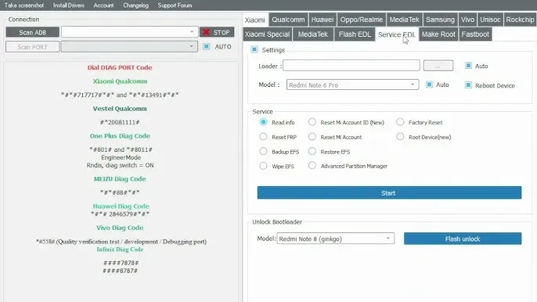
Task: Select the Root Device(new) option
Action: (400, 137)
